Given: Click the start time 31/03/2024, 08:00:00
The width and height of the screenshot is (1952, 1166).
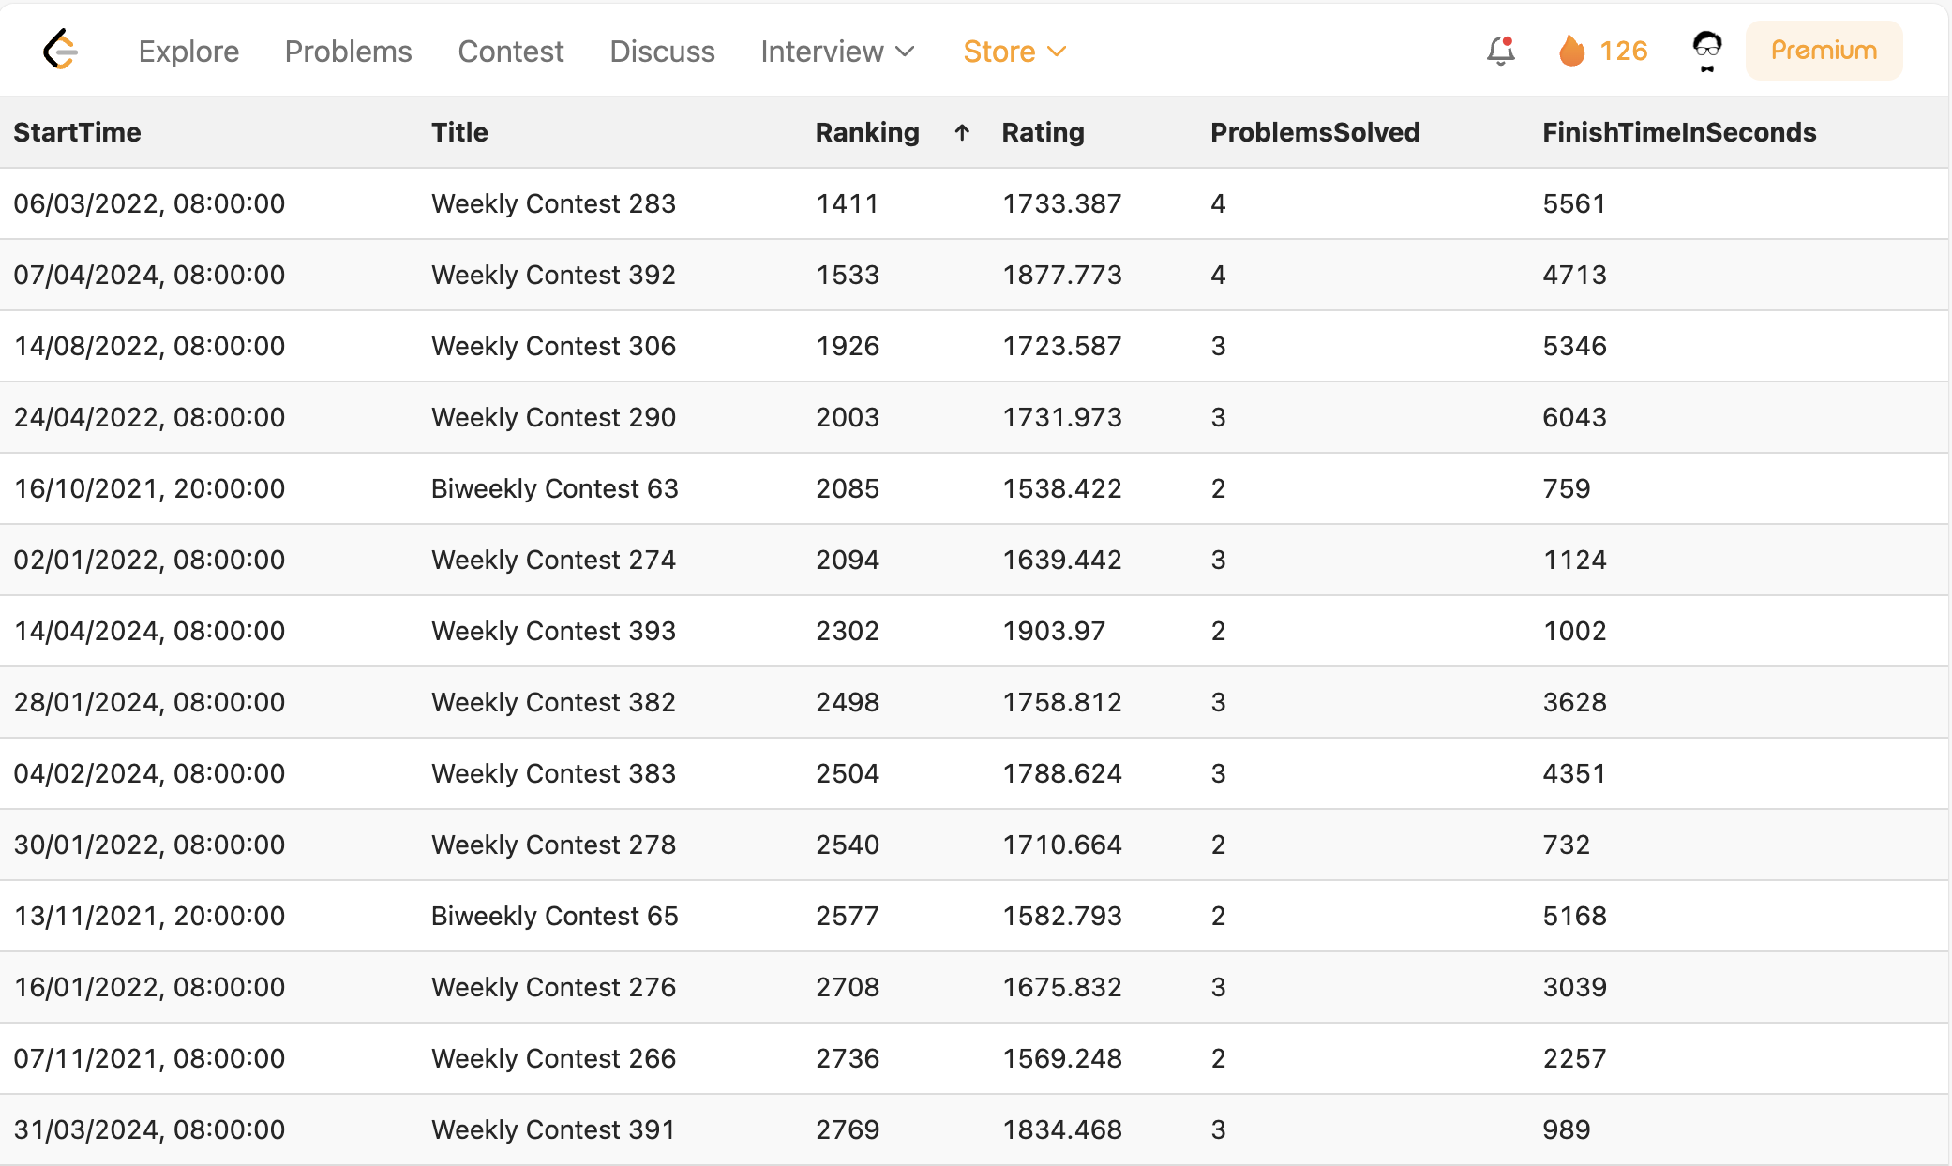Looking at the screenshot, I should pos(149,1129).
